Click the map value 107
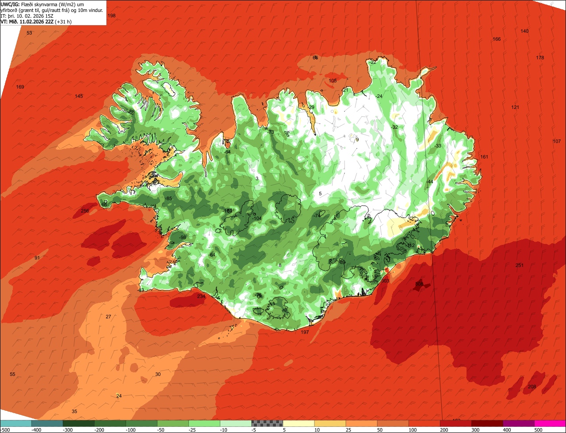The width and height of the screenshot is (566, 433). (x=557, y=141)
